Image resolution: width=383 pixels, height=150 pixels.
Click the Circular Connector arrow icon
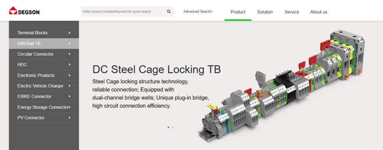click(70, 54)
